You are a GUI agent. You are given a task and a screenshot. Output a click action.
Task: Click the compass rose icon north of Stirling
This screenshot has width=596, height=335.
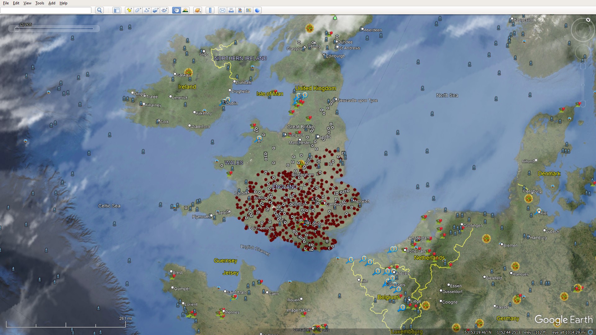pyautogui.click(x=309, y=28)
